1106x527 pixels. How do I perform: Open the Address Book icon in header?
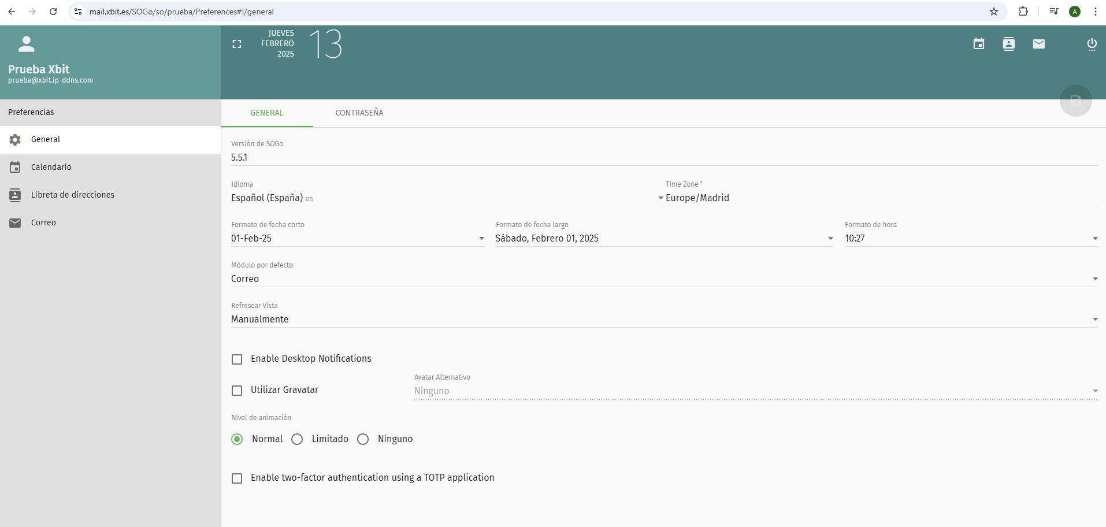click(x=1008, y=44)
